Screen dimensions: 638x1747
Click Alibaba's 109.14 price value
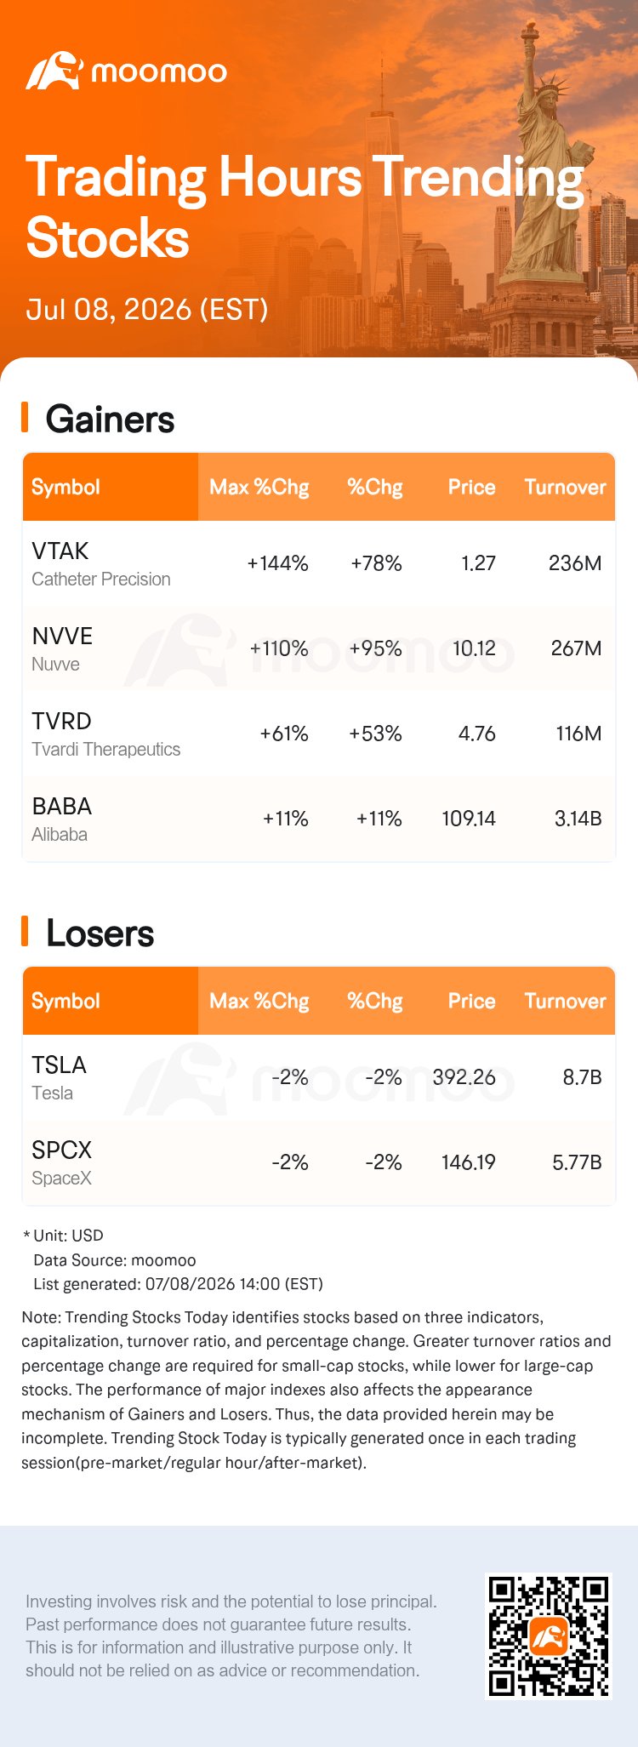(469, 819)
